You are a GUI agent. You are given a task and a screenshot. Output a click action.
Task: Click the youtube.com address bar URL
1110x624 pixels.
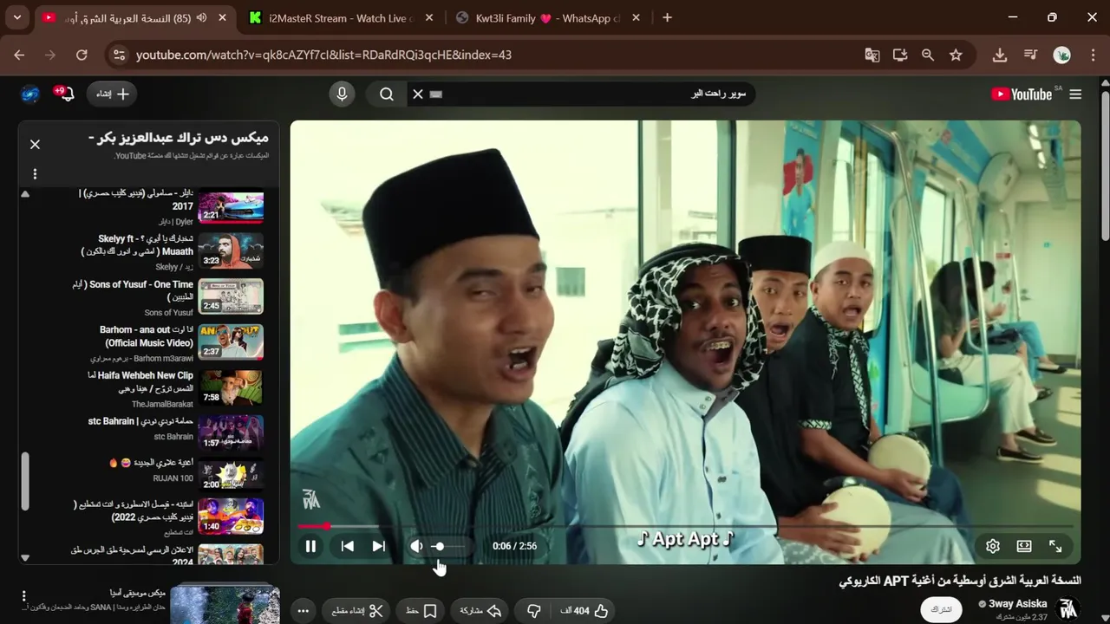click(x=323, y=55)
